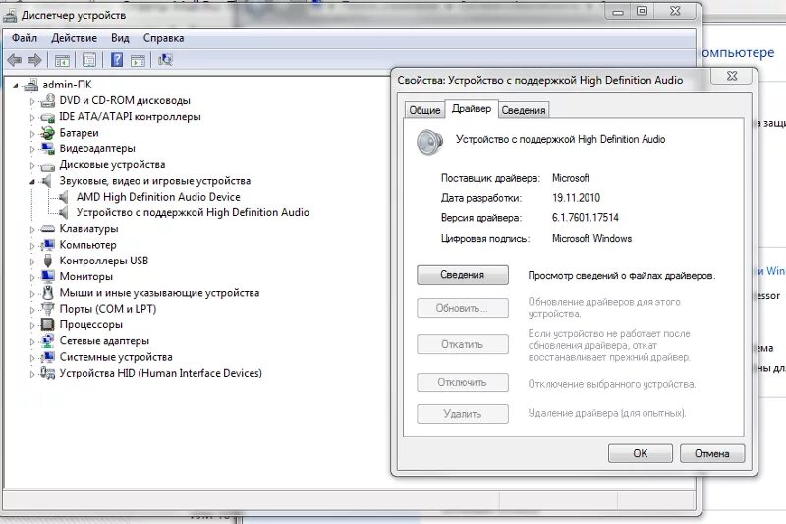Open the Действие menu

coord(75,38)
